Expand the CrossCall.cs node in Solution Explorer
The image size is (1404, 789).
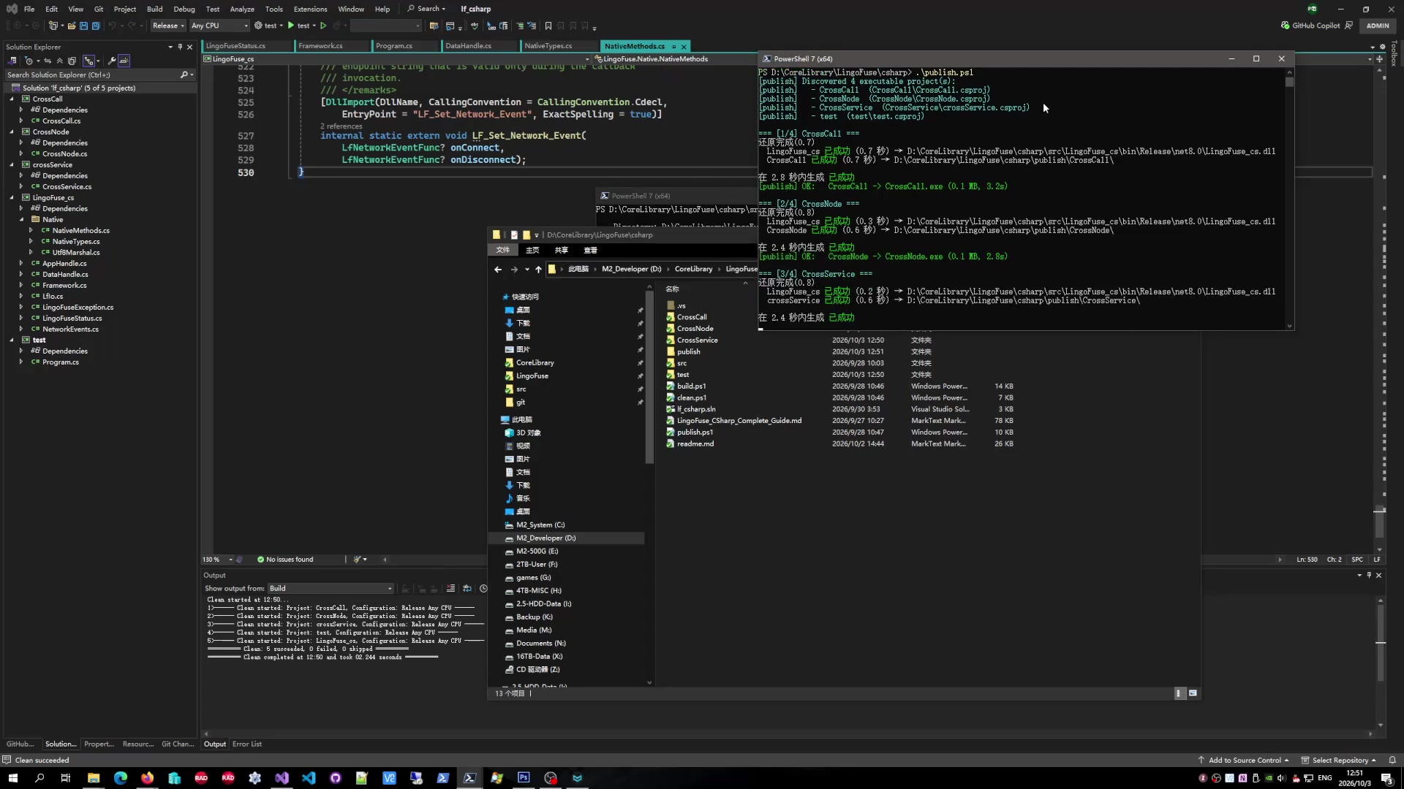[21, 121]
